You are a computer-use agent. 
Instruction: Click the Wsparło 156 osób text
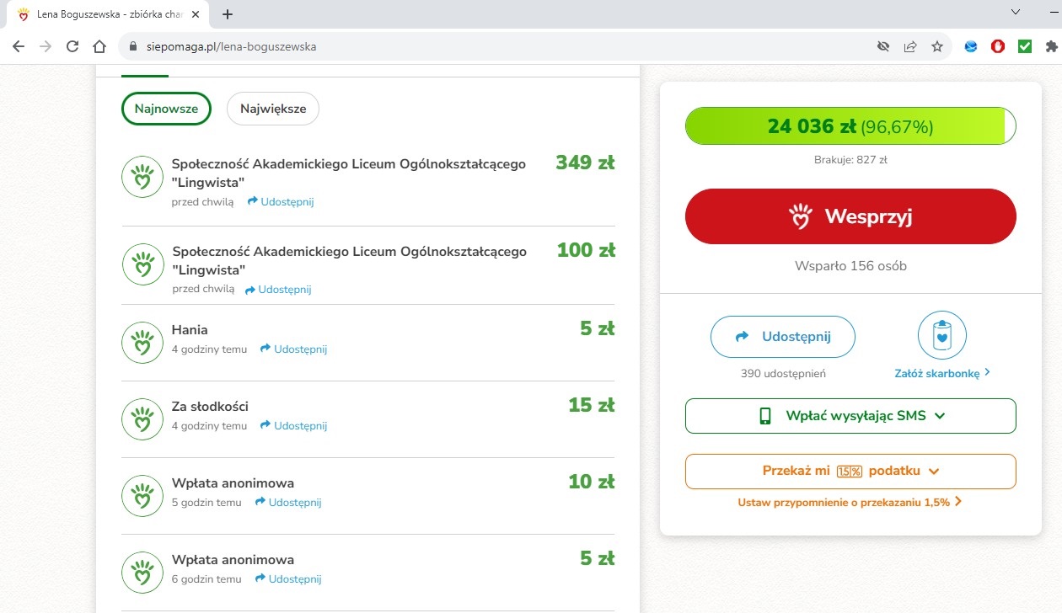click(x=850, y=266)
